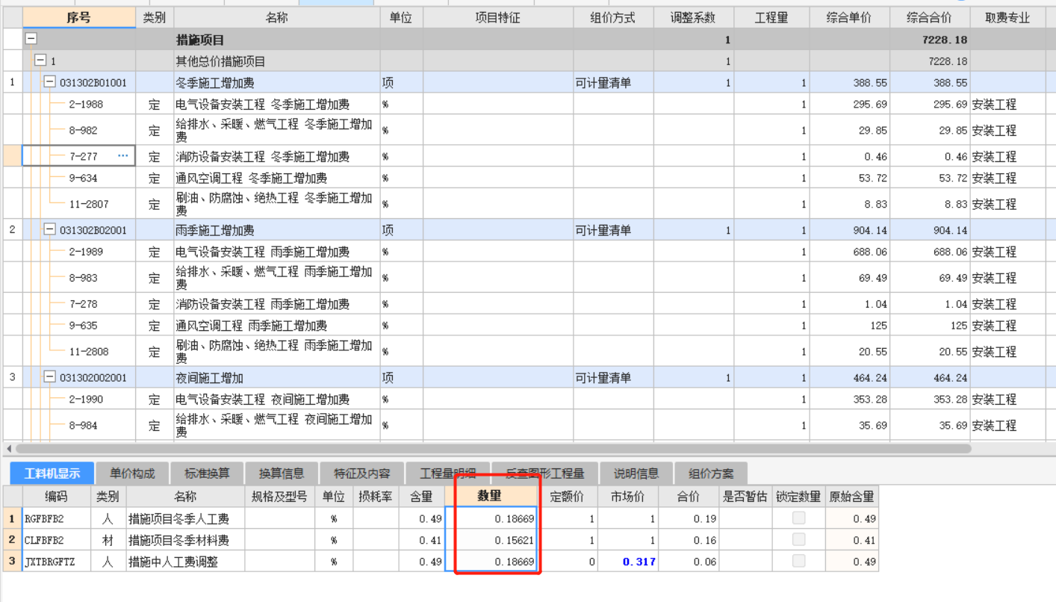Switch to the 换算信息 tab
The height and width of the screenshot is (602, 1056).
pos(282,473)
